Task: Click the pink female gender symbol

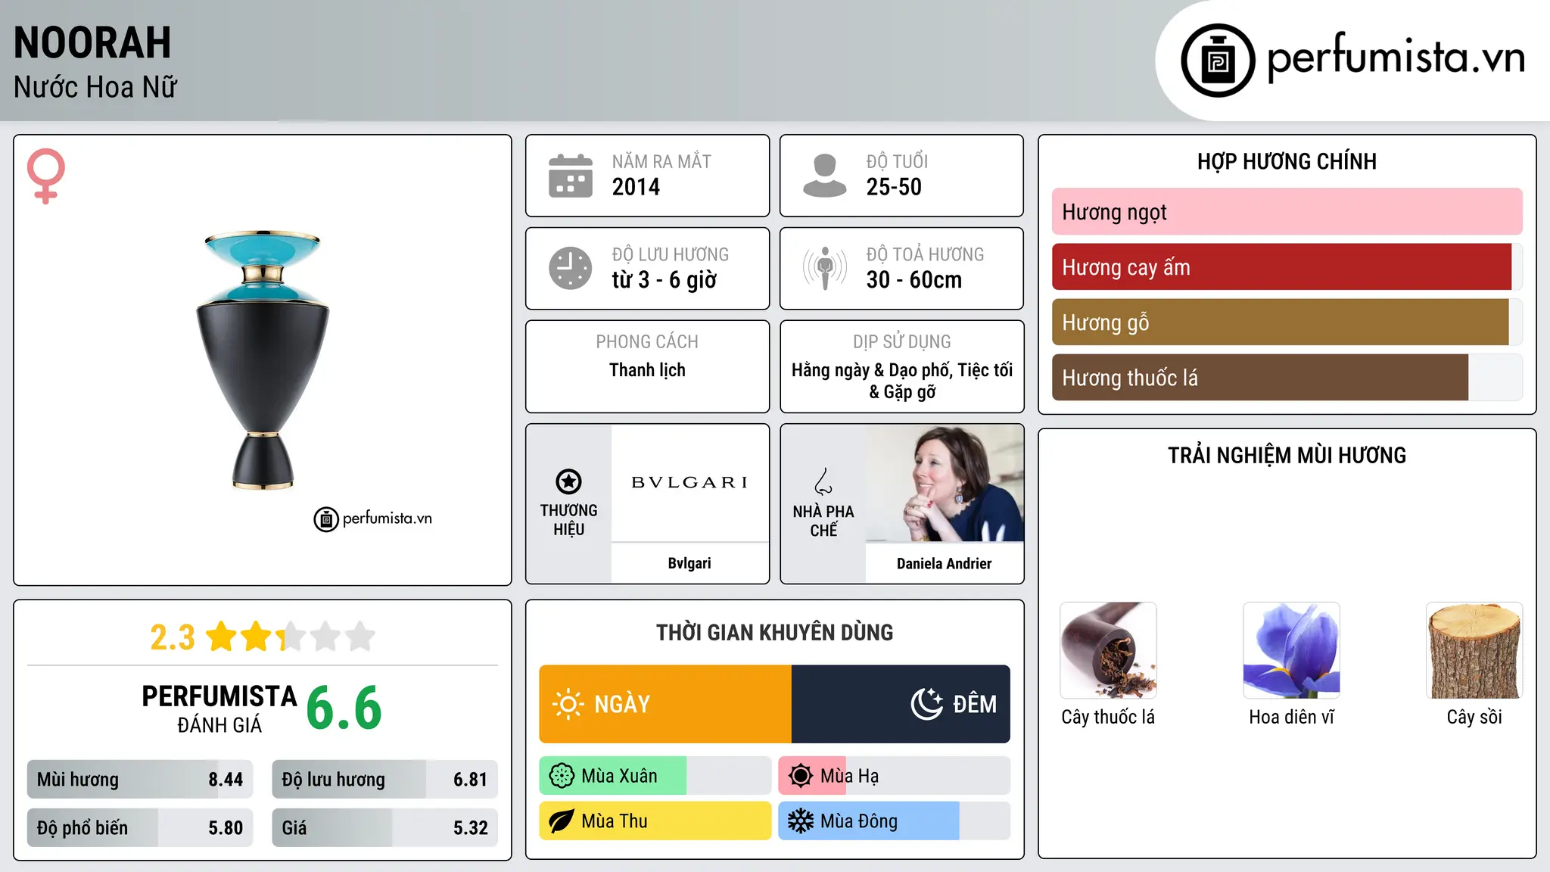Action: 46,176
